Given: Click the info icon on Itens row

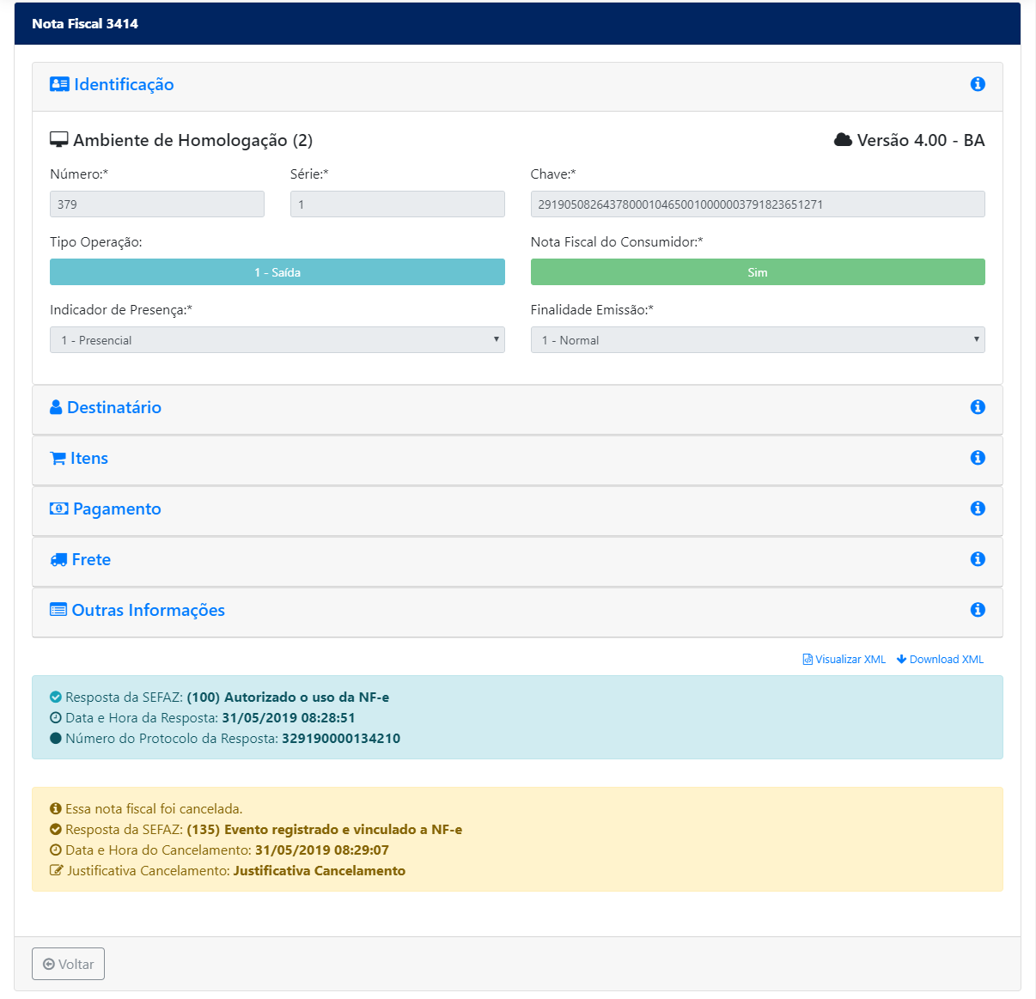Looking at the screenshot, I should click(978, 458).
